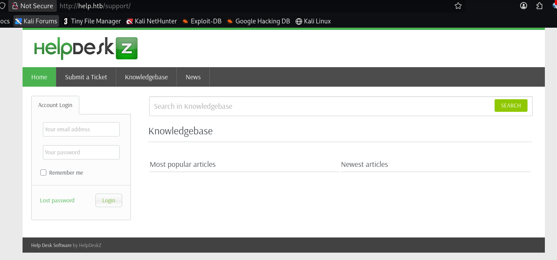Image resolution: width=557 pixels, height=260 pixels.
Task: Click the URL address bar
Action: click(x=256, y=6)
